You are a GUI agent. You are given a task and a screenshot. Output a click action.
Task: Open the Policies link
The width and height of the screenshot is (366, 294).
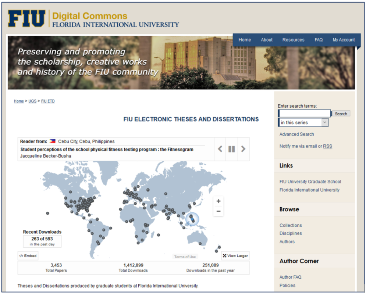287,286
